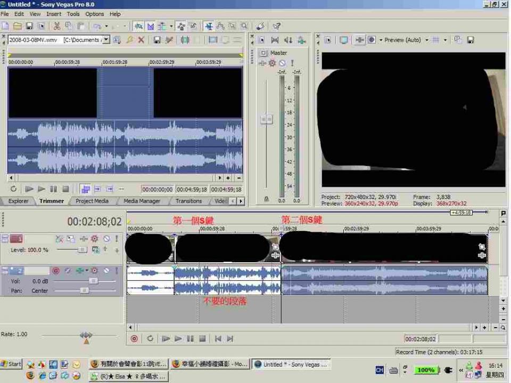Save the project with the floppy disk icon
Viewport: 511px width, 383px height.
click(x=29, y=26)
